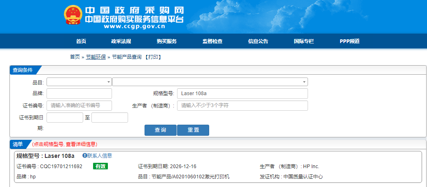This screenshot has height=187, width=427.
Task: Expand the second 品目 subcategory dropdown
Action: point(210,82)
